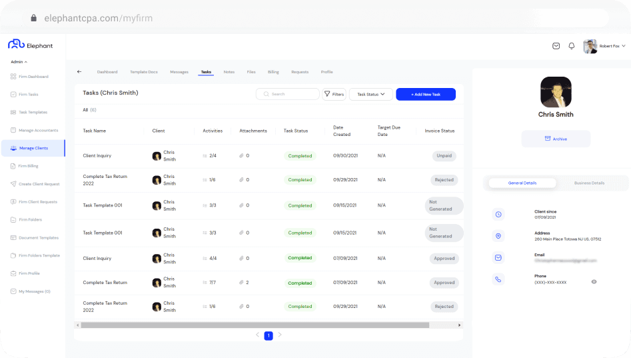This screenshot has height=358, width=631.
Task: Click the horizontal table scrollbar
Action: click(255, 325)
